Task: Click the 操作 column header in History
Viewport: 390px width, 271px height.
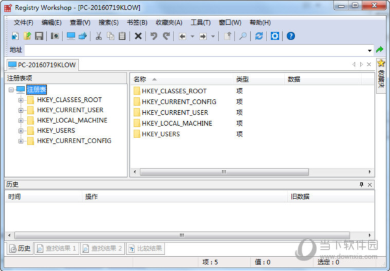Action: pyautogui.click(x=185, y=197)
